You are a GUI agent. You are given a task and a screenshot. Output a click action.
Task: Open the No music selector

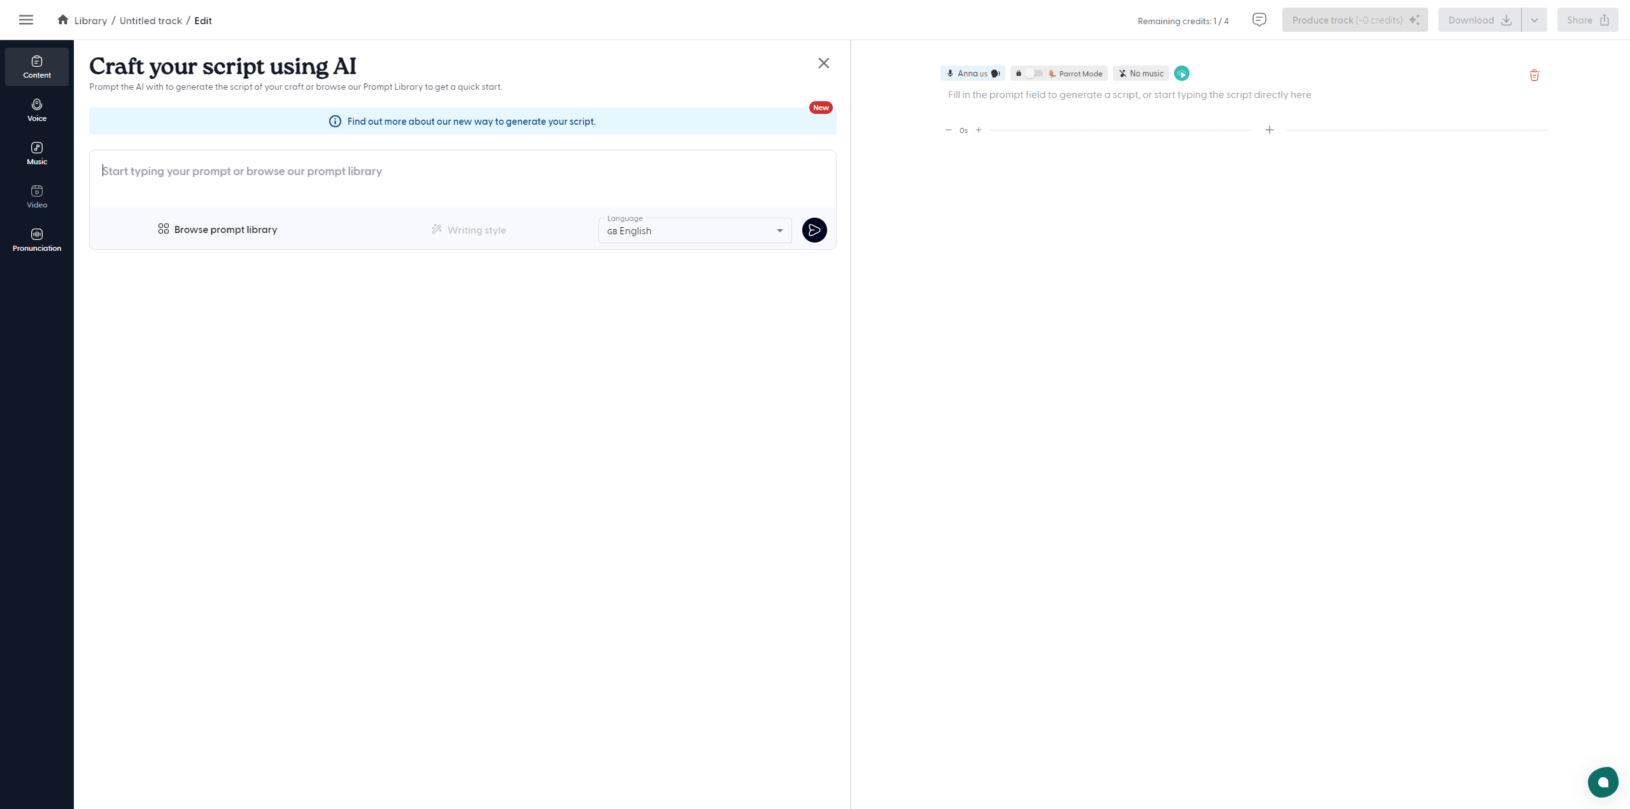(1141, 73)
